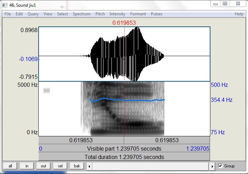The image size is (248, 174).
Task: Close the Sound jiu1 window
Action: point(238,4)
